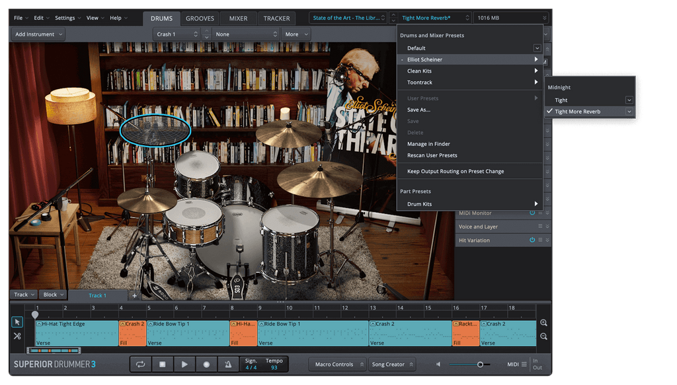Open block menu on Rackt... Fill block
Viewport: 677px width, 385px height.
tap(456, 324)
